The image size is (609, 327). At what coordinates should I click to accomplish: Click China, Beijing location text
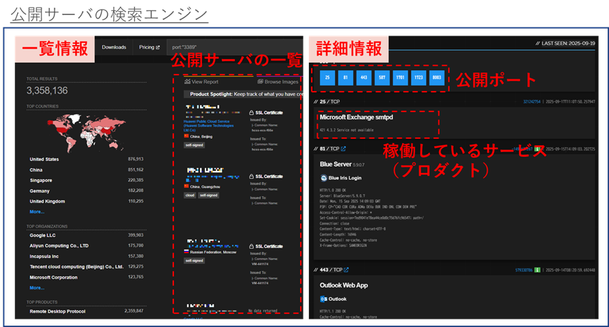[201, 137]
